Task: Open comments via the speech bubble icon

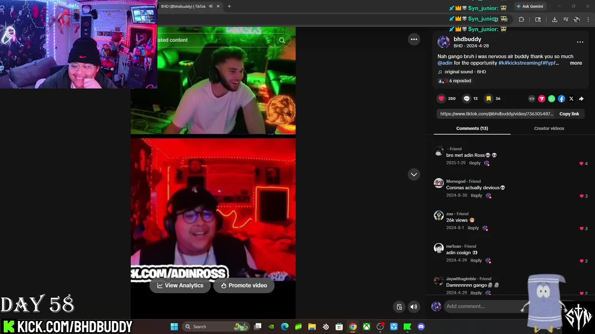Action: pos(467,98)
